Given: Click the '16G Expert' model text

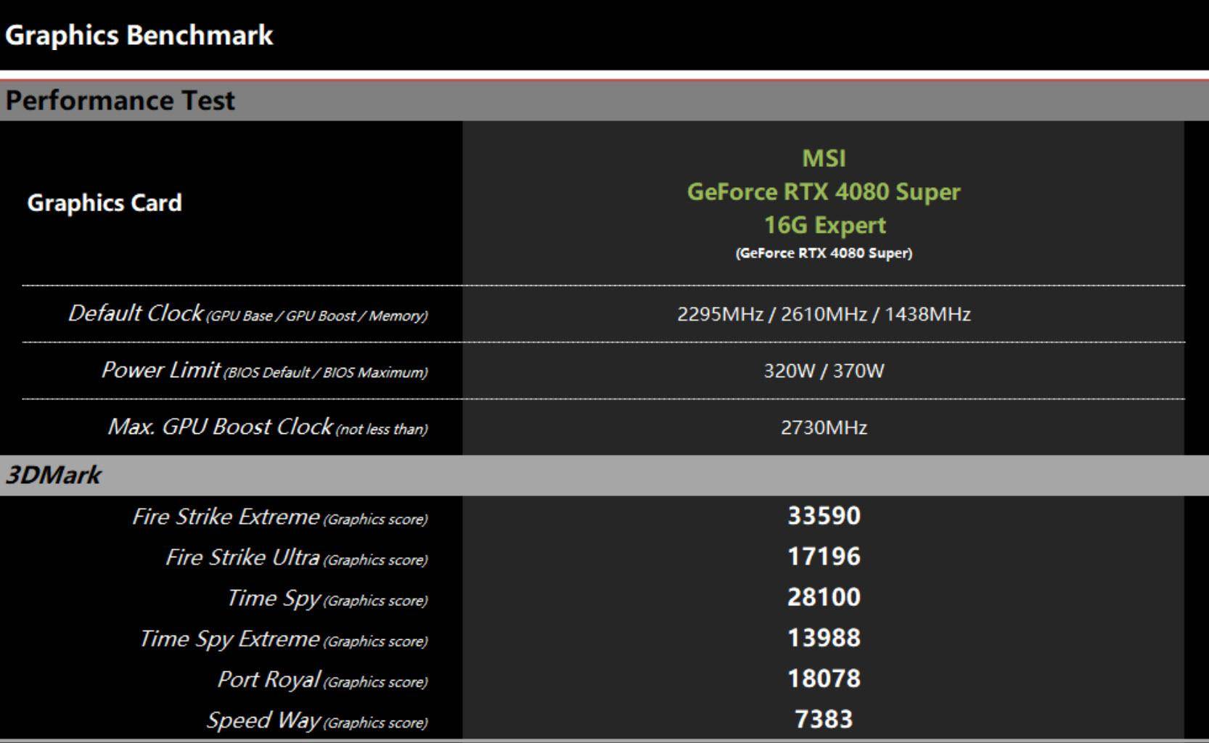Looking at the screenshot, I should 824,225.
